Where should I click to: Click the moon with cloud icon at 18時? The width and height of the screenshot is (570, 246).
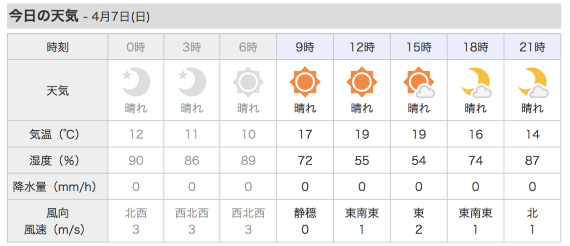pos(476,83)
